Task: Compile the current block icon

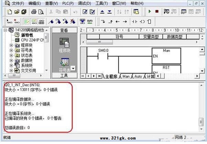Action: pos(85,12)
